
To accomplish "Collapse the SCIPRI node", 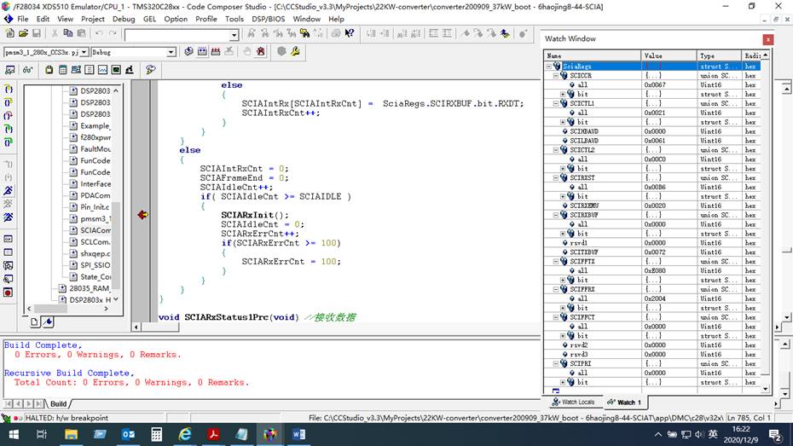I will [x=556, y=363].
